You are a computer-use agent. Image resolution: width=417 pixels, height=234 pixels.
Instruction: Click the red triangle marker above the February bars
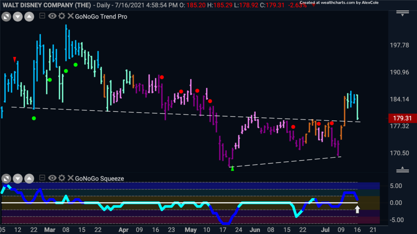tap(15, 59)
